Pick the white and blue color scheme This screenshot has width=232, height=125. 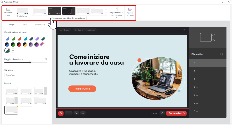point(7,38)
